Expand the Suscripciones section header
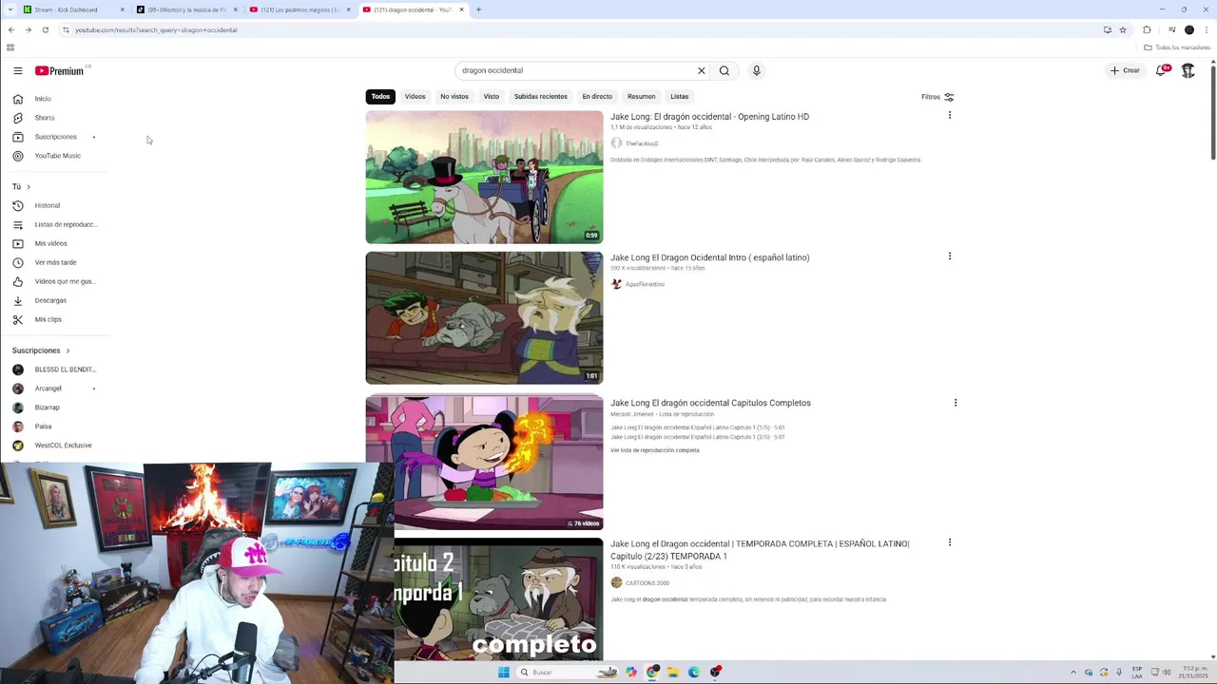The width and height of the screenshot is (1217, 684). [41, 351]
